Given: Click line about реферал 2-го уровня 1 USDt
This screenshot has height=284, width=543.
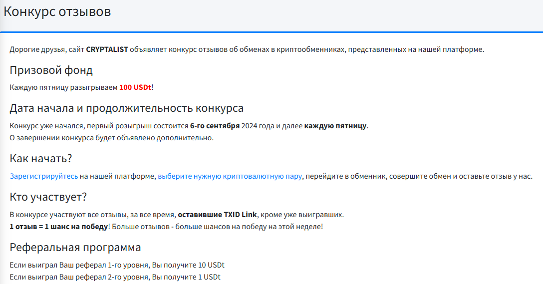Looking at the screenshot, I should (115, 277).
